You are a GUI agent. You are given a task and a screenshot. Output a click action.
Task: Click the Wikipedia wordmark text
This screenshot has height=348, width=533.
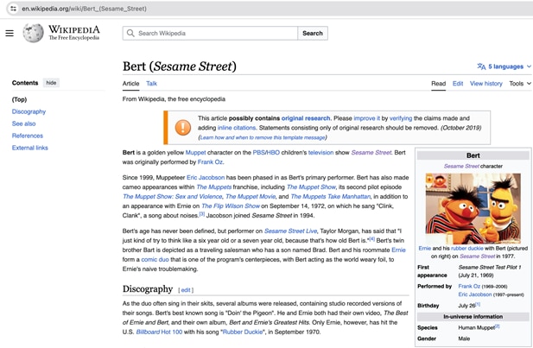click(x=73, y=29)
